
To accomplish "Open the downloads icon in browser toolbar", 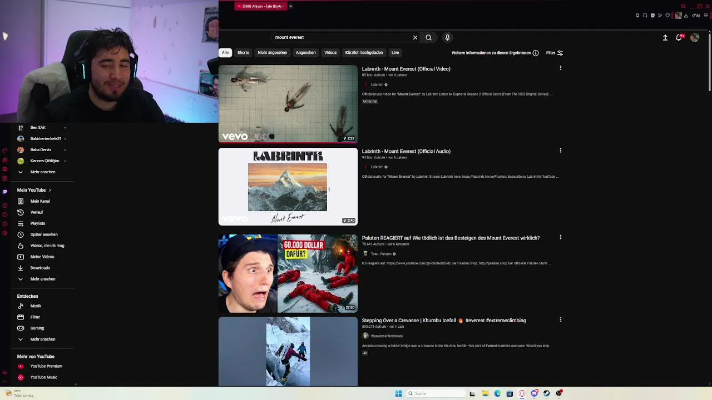I will [686, 16].
